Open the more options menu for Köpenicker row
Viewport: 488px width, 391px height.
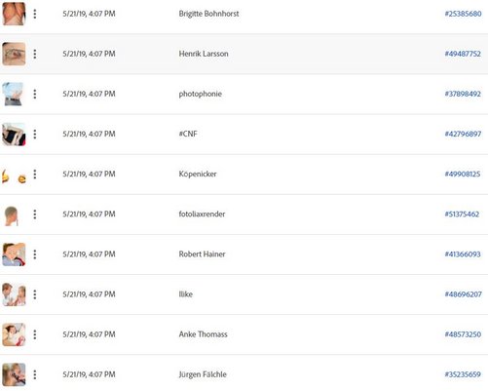pyautogui.click(x=35, y=175)
